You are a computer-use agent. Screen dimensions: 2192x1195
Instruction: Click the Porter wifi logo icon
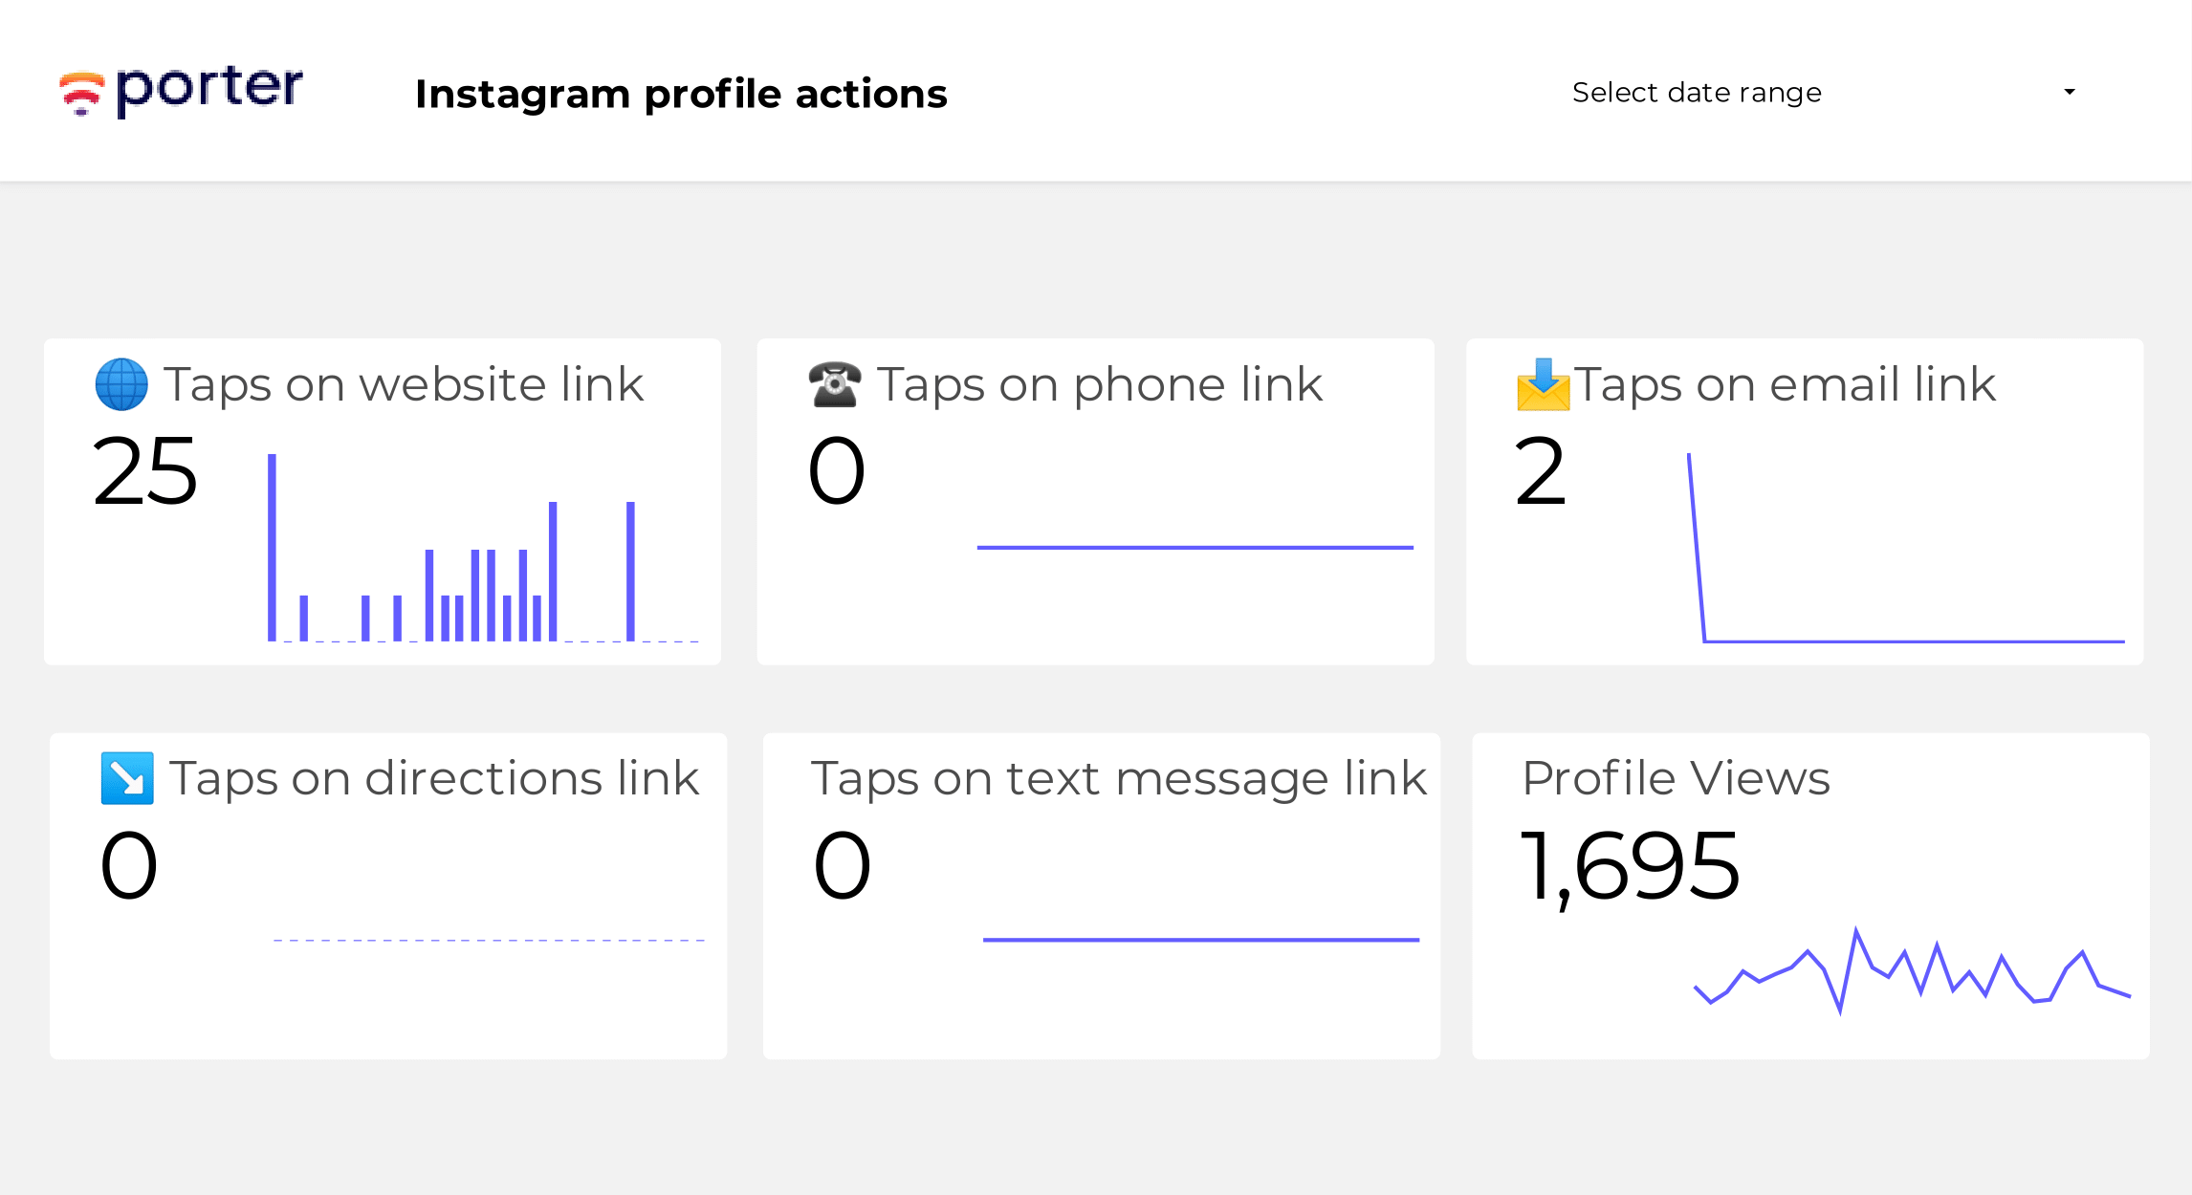pos(81,94)
